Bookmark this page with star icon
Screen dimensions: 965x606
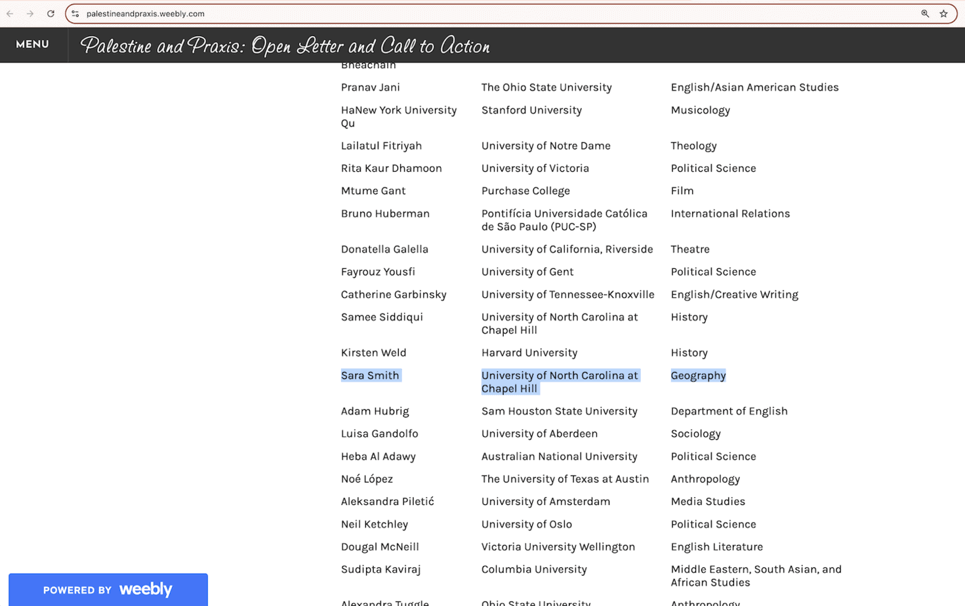pos(943,14)
